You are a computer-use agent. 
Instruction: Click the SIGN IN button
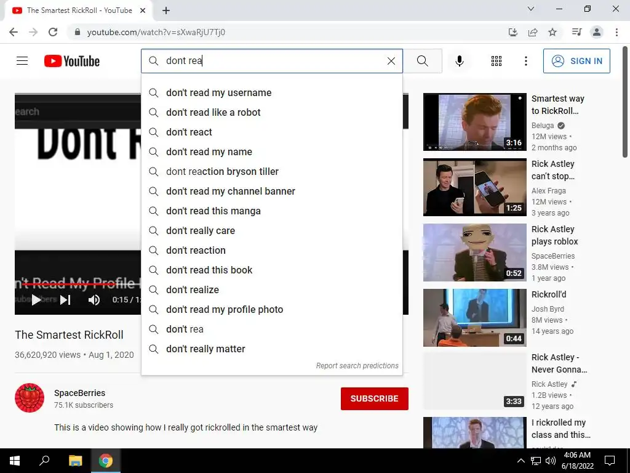(x=576, y=61)
